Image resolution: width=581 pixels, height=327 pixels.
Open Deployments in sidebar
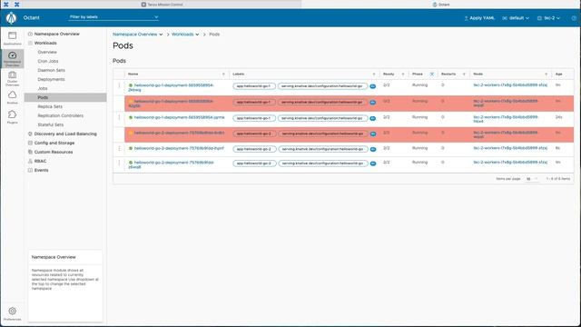[x=51, y=79]
